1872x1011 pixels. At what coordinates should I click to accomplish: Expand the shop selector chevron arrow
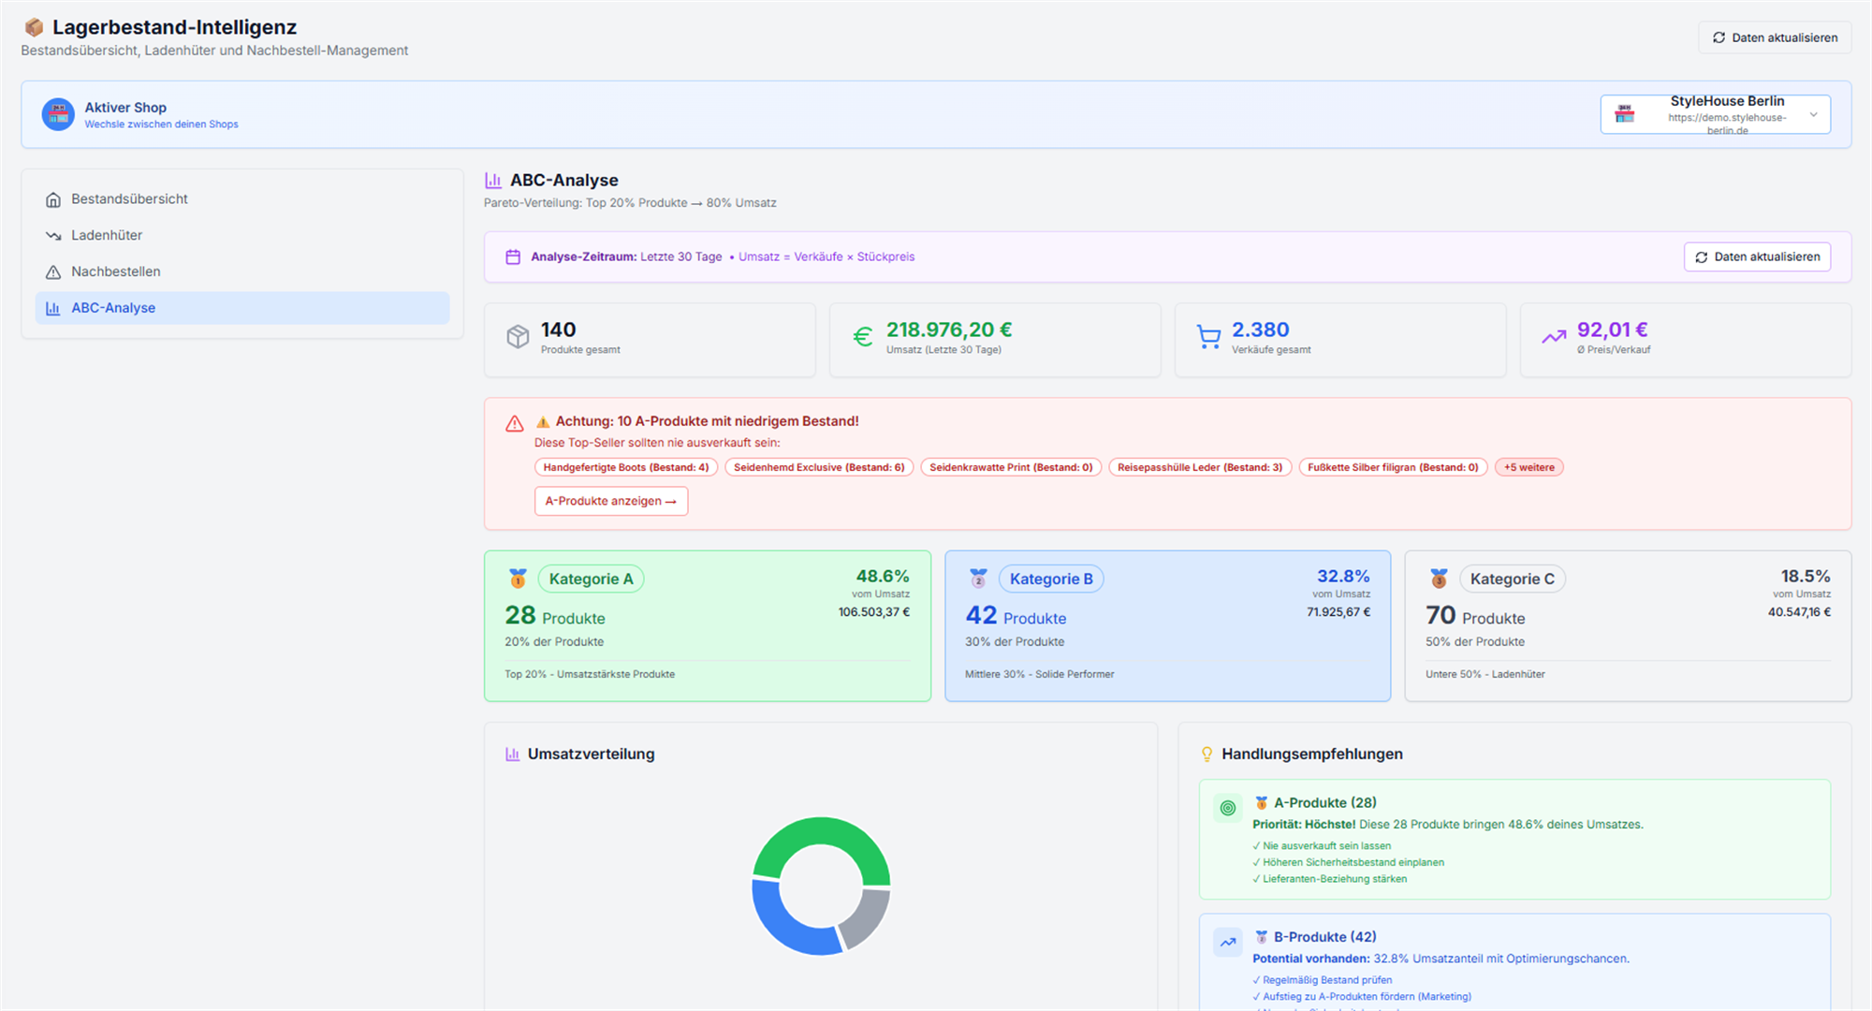pos(1813,114)
